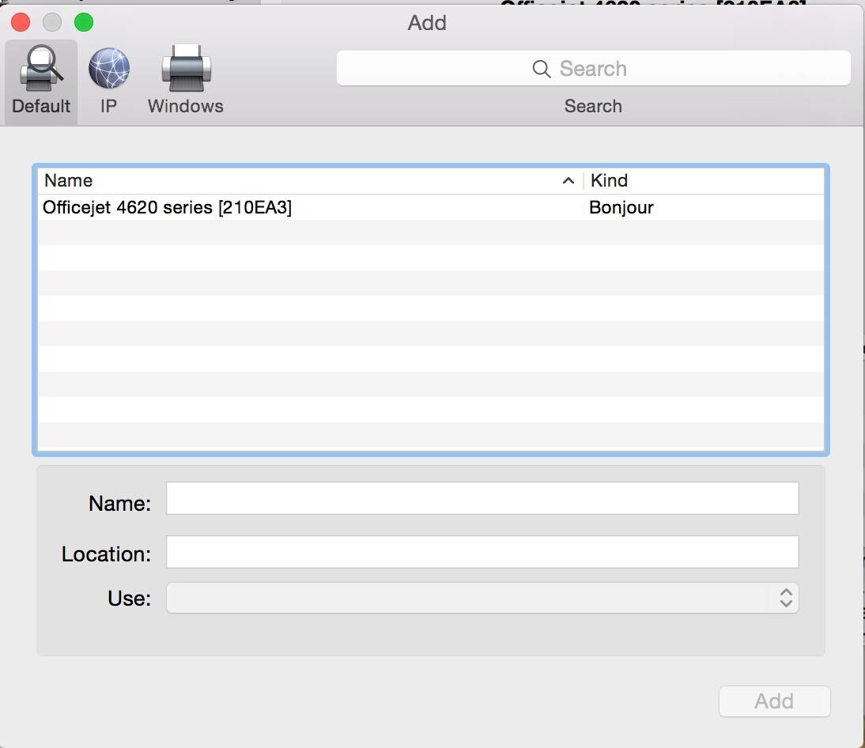The height and width of the screenshot is (748, 865).
Task: Click the magnifying glass search icon
Action: 541,69
